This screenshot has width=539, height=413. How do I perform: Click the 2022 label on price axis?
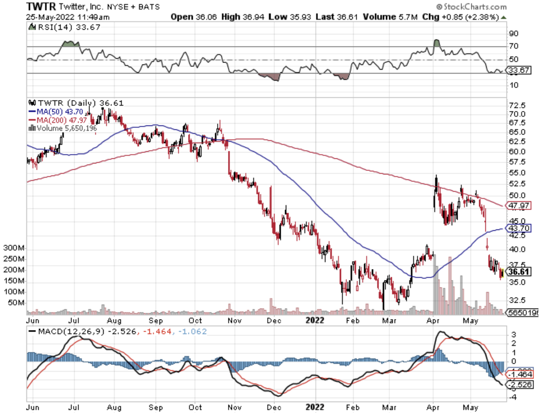coord(314,320)
